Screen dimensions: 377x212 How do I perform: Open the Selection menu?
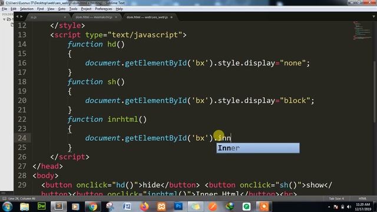click(x=27, y=9)
